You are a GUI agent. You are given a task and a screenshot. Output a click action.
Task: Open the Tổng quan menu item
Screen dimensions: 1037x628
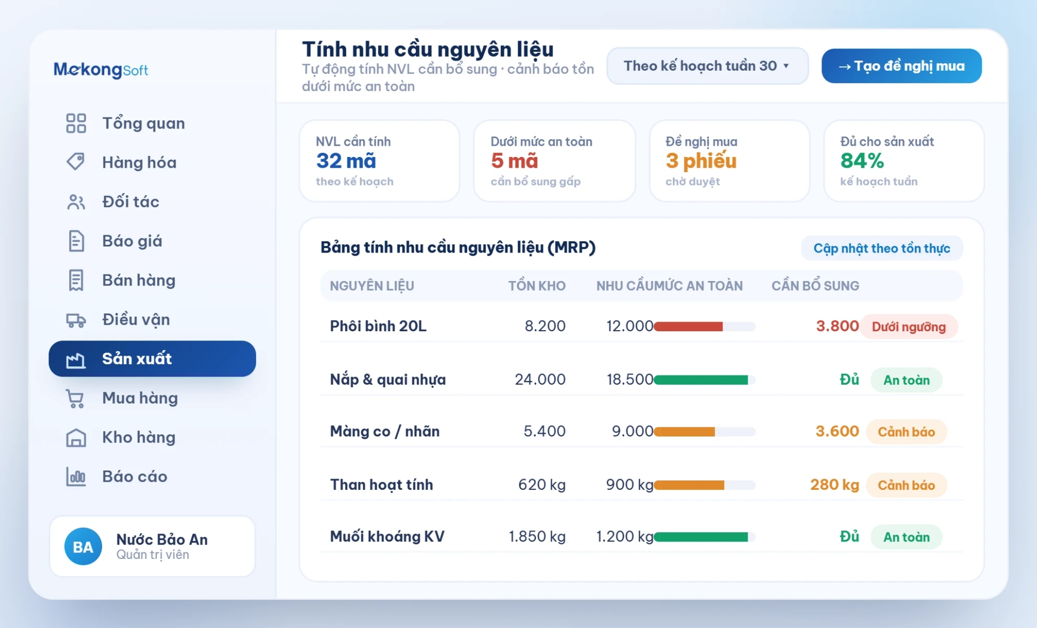(152, 123)
